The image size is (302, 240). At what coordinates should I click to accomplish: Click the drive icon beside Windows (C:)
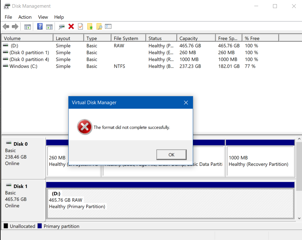pyautogui.click(x=5, y=66)
